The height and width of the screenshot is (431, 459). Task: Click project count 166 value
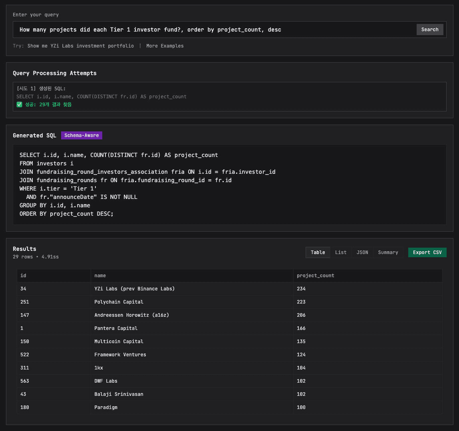click(301, 328)
